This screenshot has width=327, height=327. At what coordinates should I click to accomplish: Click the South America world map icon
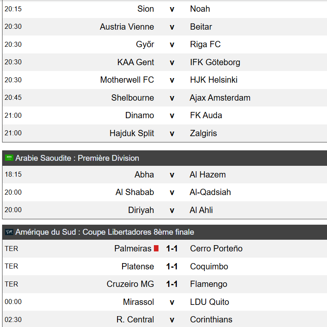click(x=9, y=232)
